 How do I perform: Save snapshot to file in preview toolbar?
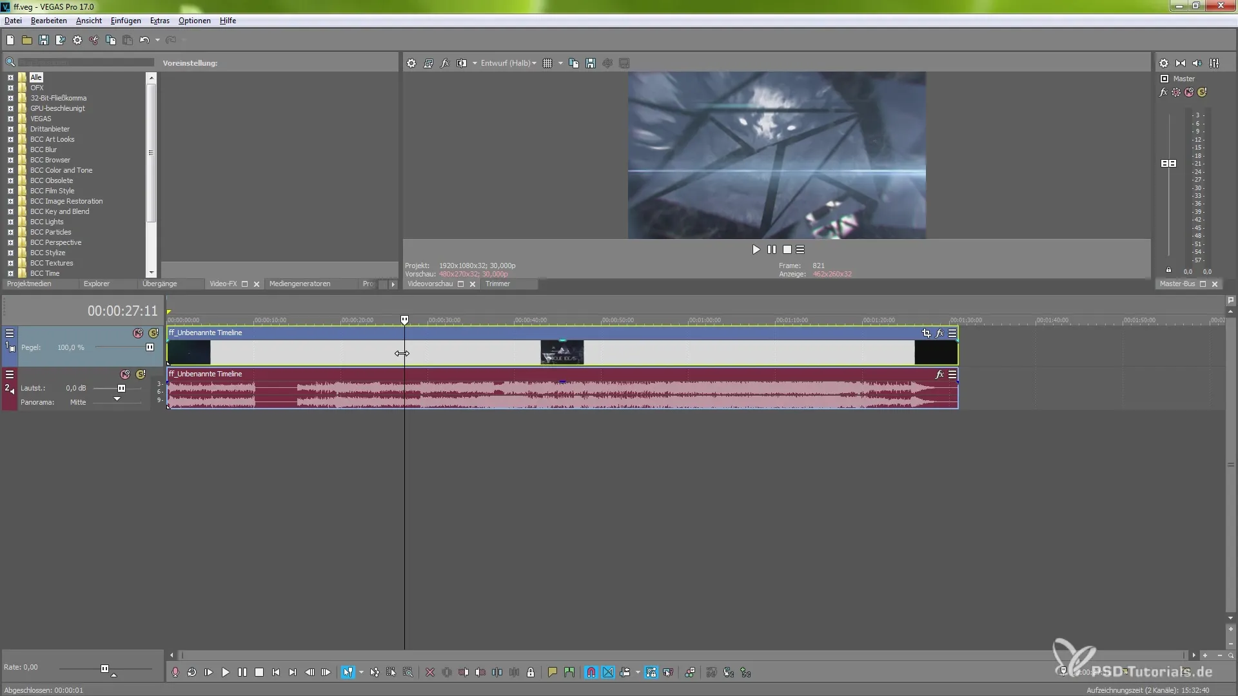point(590,63)
